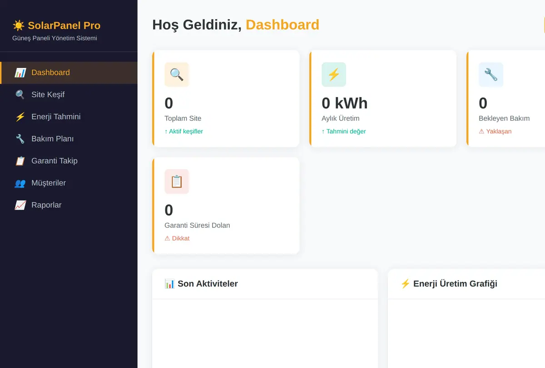Click the chart icon beside Raporlar
545x368 pixels.
pos(20,205)
